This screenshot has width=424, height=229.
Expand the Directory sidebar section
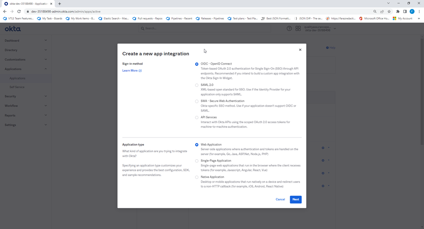tap(26, 50)
